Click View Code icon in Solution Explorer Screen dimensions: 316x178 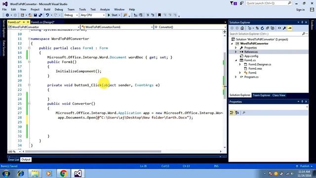tap(279, 28)
